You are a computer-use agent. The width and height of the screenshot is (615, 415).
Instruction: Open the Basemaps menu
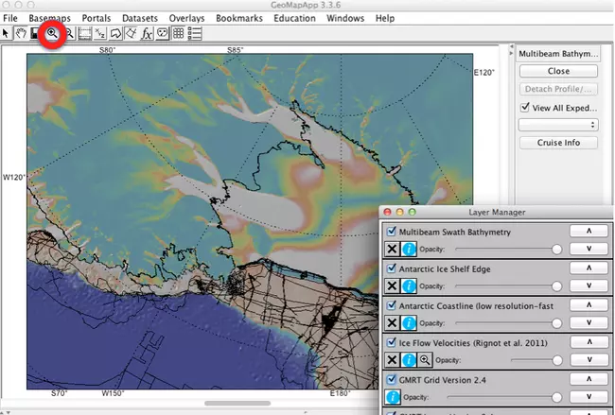click(x=49, y=18)
